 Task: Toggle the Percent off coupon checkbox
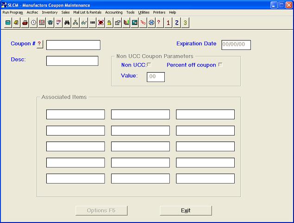[220, 65]
